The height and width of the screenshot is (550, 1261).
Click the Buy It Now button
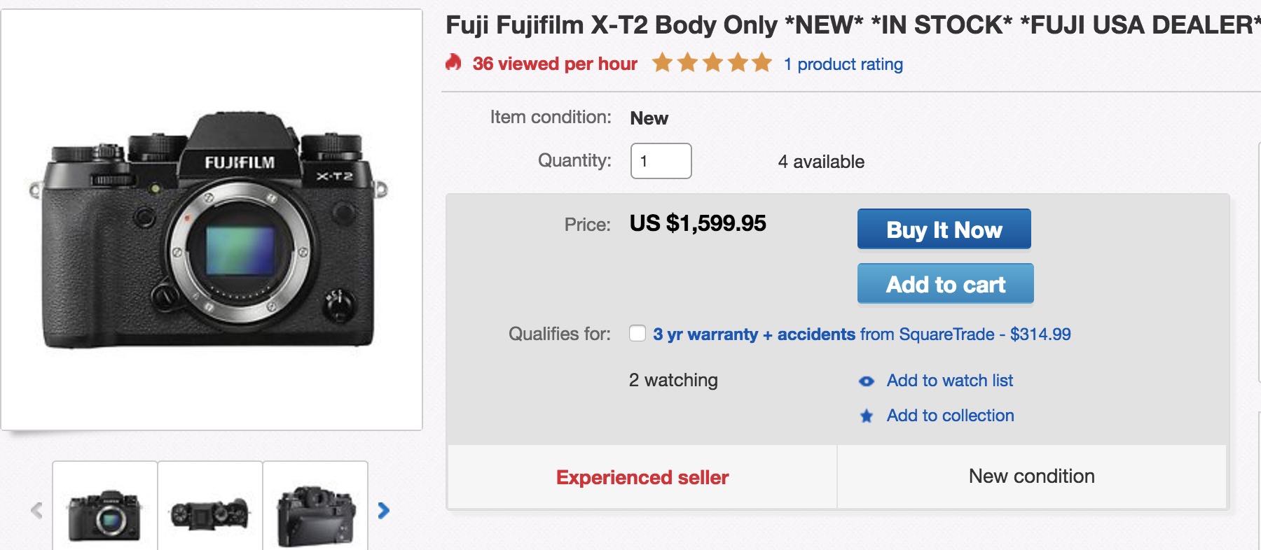(944, 229)
